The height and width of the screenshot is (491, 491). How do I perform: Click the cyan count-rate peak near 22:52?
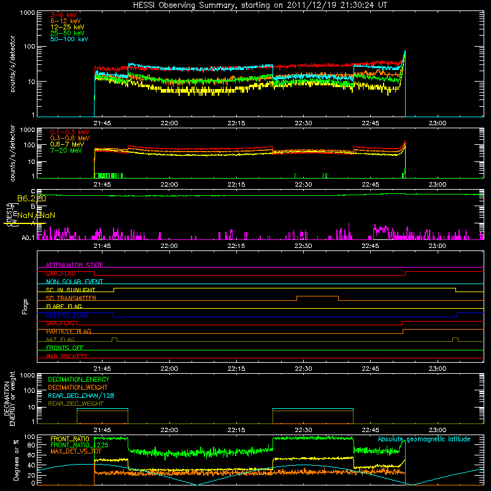tap(405, 52)
